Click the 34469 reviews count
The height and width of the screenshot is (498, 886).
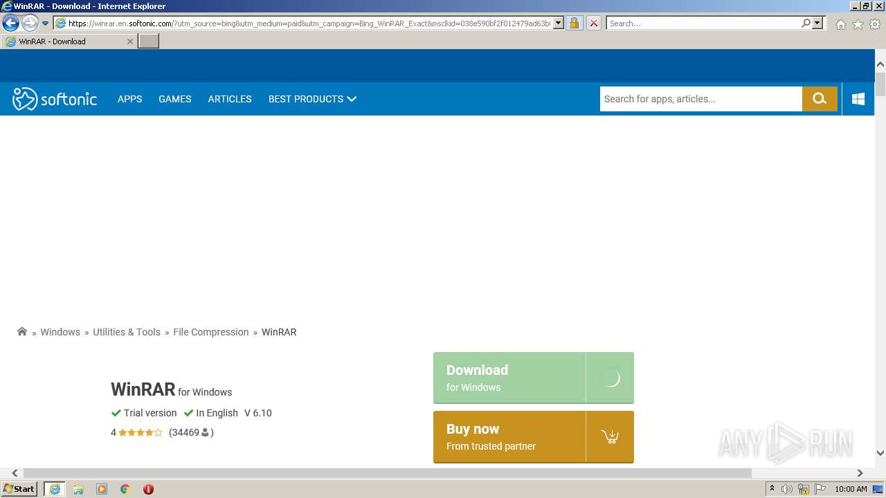pos(191,432)
